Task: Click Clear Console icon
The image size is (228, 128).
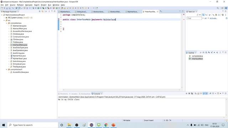Action: [196, 94]
